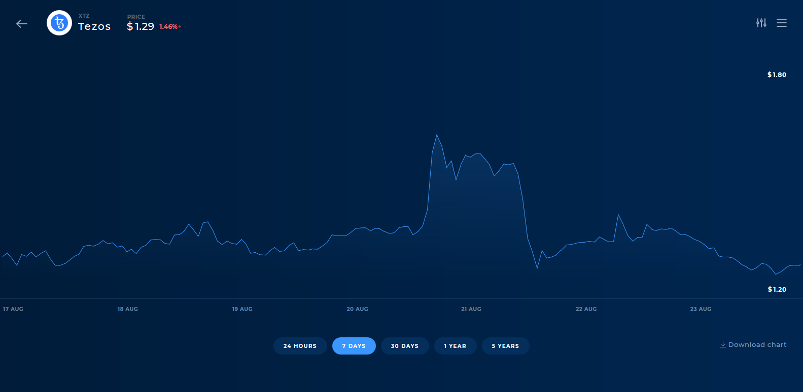Click the 23 AUG date label
Screen dimensions: 803x392
[701, 309]
